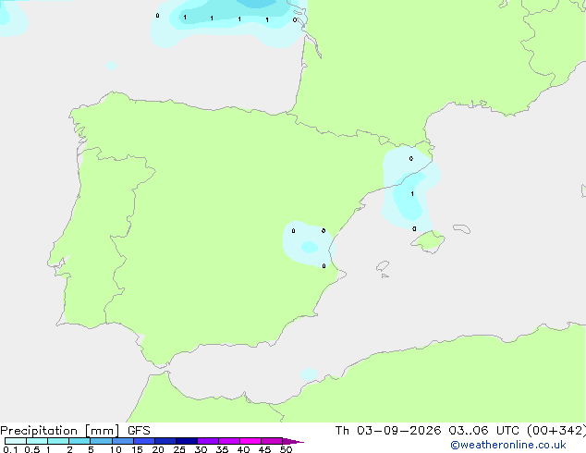Screen dimensions: 586x453
Task: Click the legend arrow tip beyond 50
Action: (x=293, y=441)
